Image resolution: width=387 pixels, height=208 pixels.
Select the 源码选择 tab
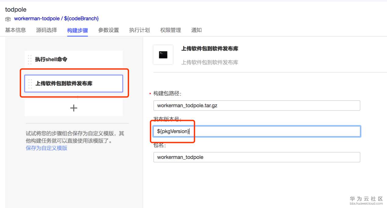[47, 30]
